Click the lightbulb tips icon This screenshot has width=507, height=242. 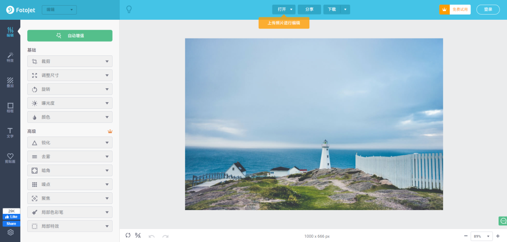pos(129,9)
